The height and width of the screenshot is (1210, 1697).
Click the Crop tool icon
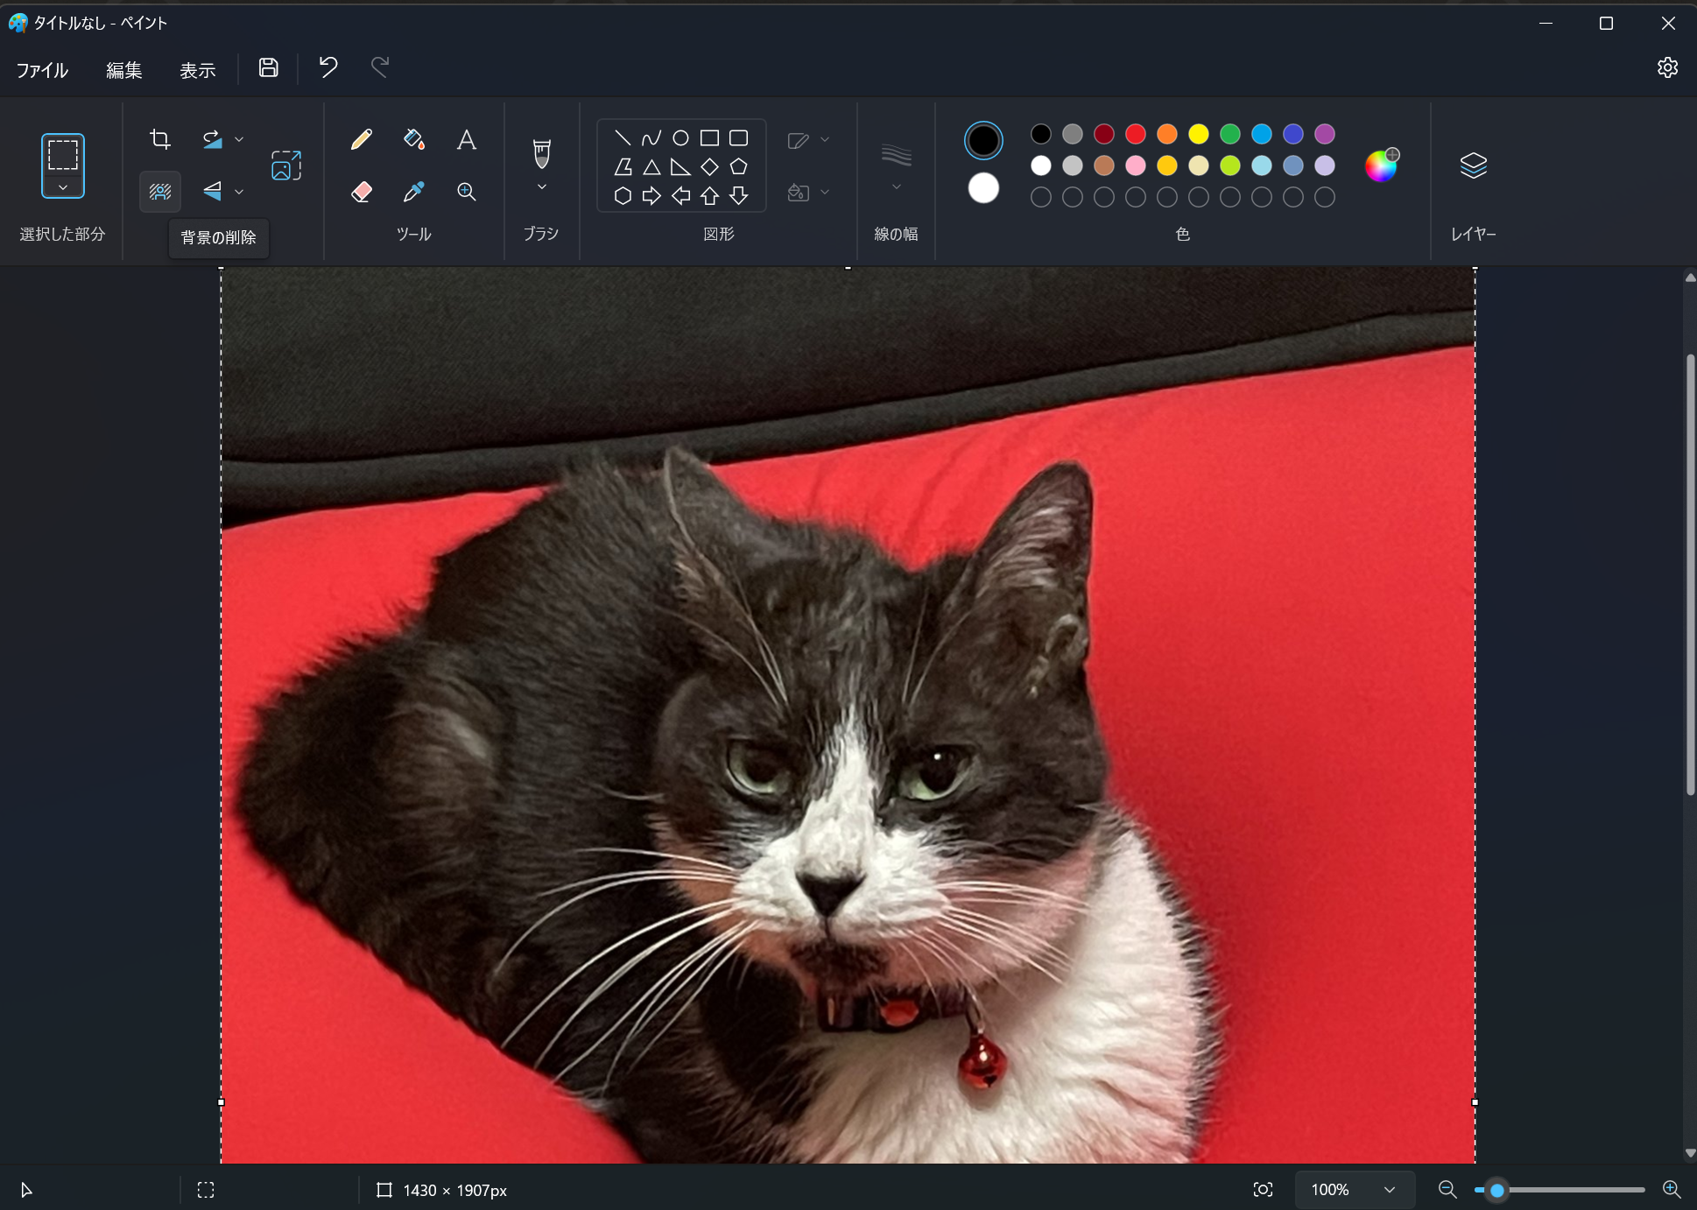(159, 139)
